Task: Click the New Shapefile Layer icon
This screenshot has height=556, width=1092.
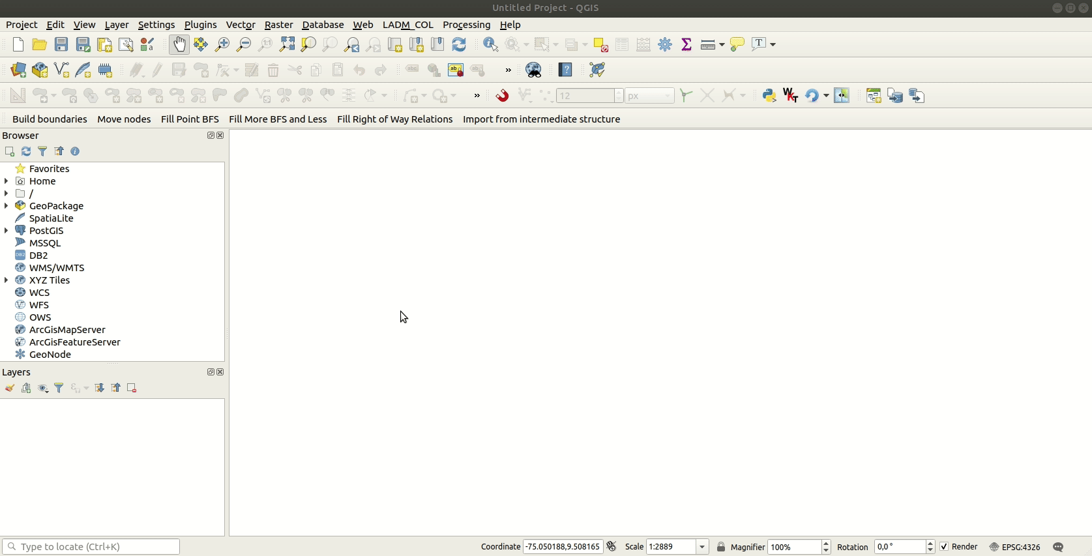Action: 61,70
